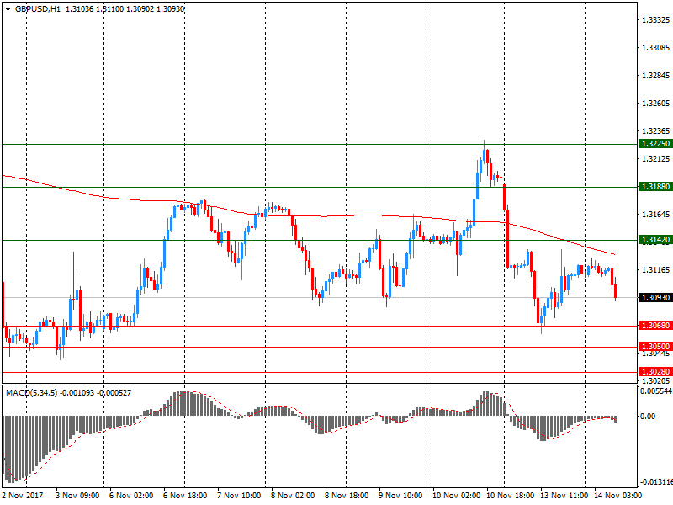
Task: Select the 14 Nov 03:00 time label
Action: click(x=617, y=496)
